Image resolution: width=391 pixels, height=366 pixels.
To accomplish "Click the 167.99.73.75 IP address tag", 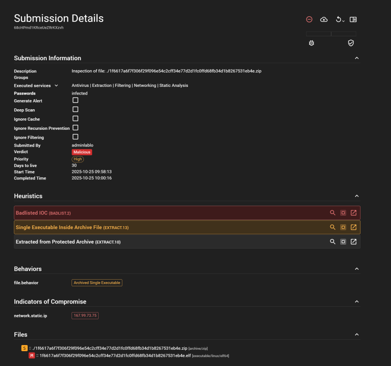I will 85,315.
